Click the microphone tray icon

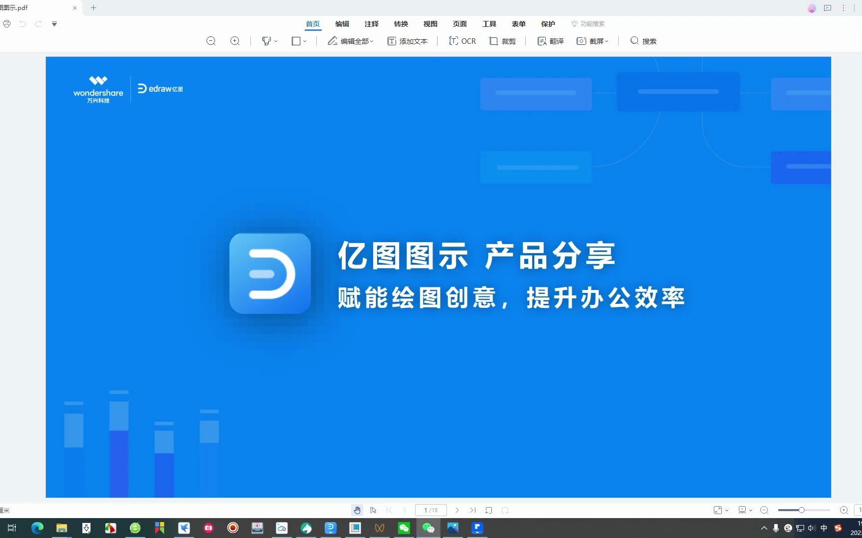[x=776, y=528]
